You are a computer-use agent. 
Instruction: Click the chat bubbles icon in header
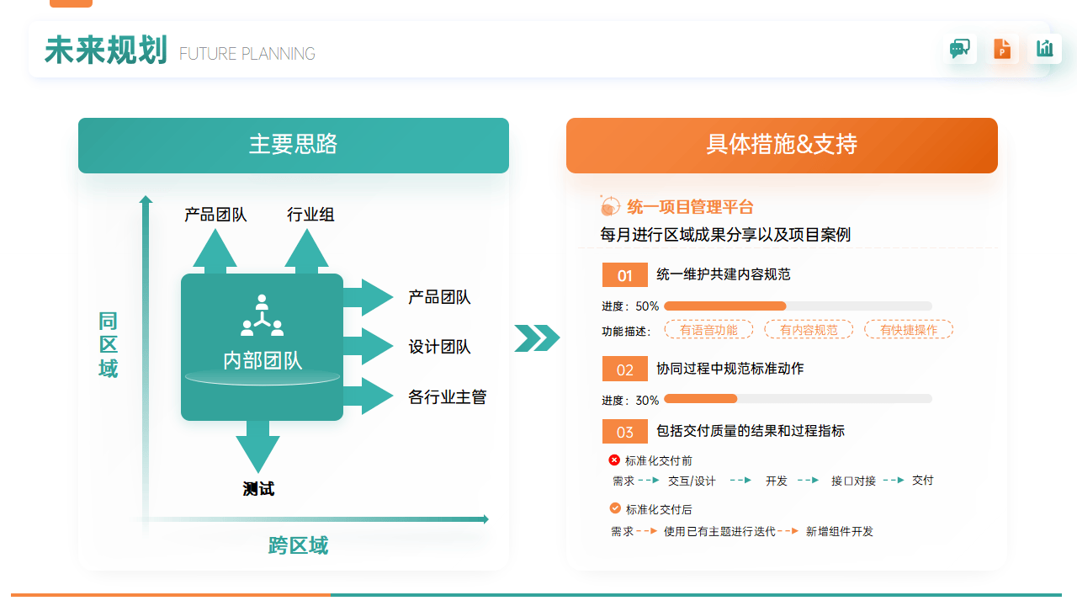pos(960,49)
